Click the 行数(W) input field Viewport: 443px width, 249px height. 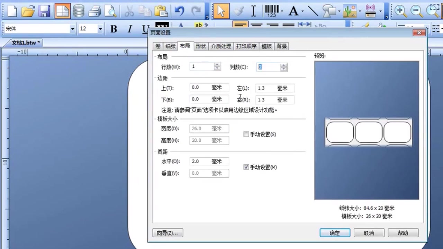[x=202, y=66]
